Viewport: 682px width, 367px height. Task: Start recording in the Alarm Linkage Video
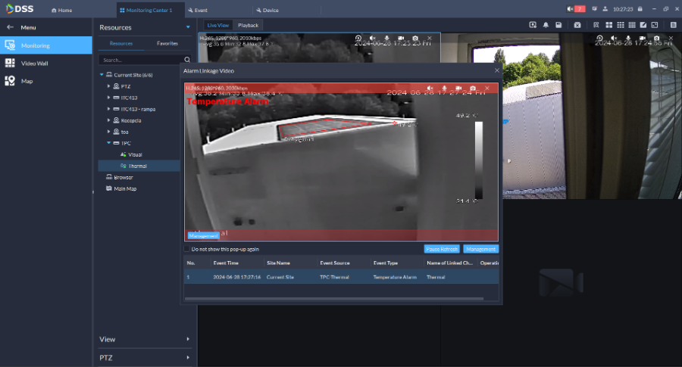459,89
